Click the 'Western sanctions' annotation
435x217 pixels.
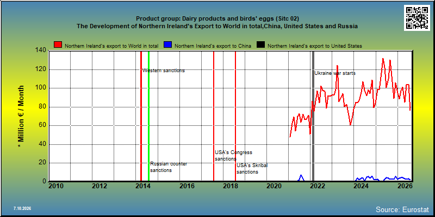coord(164,71)
